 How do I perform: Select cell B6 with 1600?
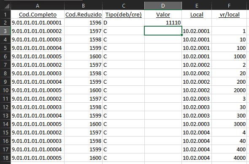[83, 56]
